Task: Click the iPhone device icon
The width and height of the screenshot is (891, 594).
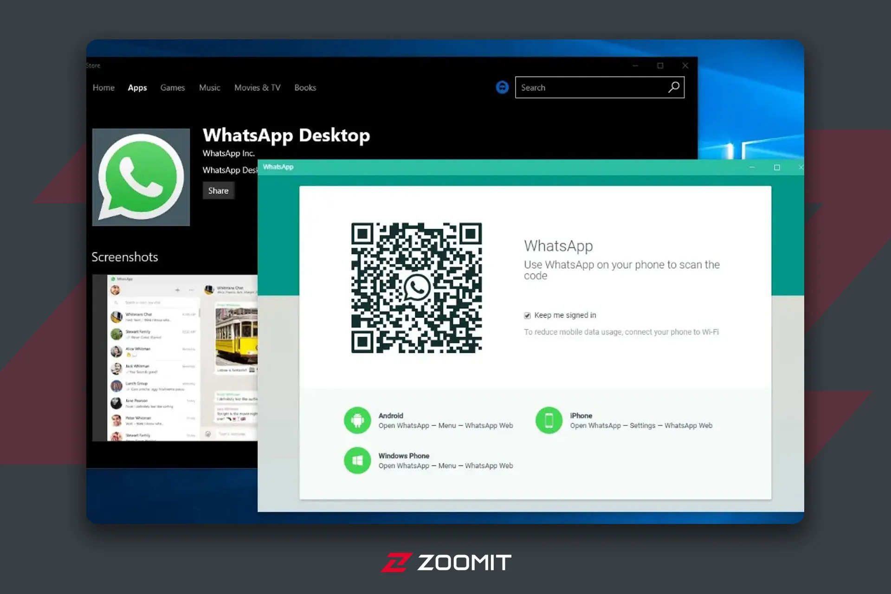Action: (549, 420)
